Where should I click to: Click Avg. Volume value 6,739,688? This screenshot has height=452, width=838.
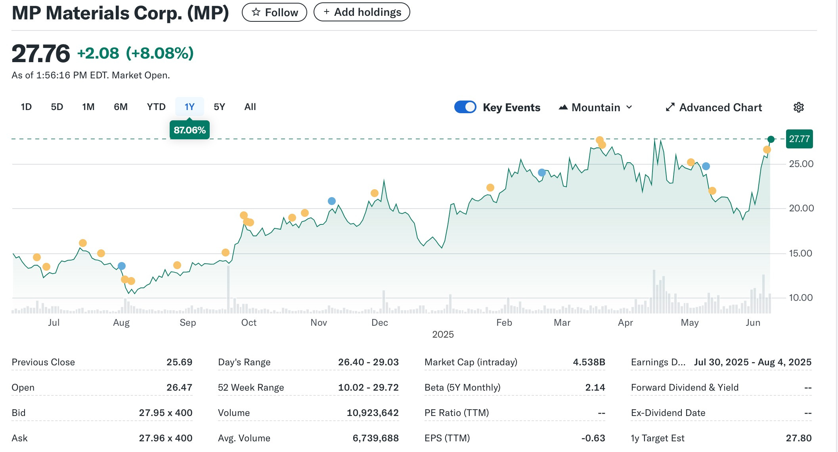pos(375,438)
